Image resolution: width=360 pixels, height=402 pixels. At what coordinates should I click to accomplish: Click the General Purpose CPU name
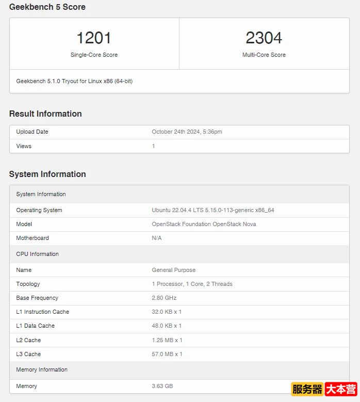tap(173, 270)
